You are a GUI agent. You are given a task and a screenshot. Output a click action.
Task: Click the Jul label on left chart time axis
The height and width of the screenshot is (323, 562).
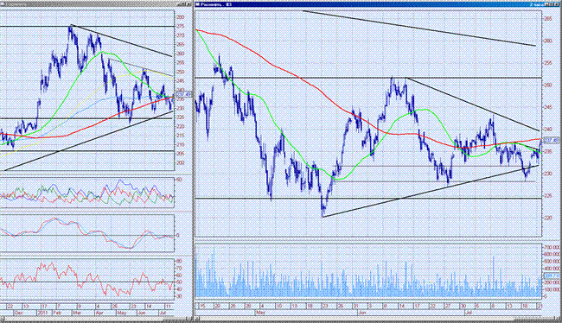163,313
